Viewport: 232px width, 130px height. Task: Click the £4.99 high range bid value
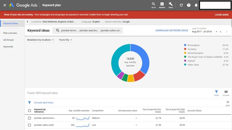[x=182, y=118]
